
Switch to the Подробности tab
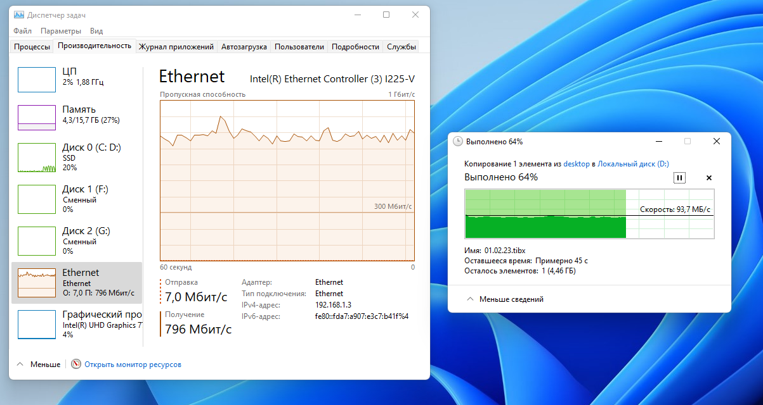(x=355, y=47)
